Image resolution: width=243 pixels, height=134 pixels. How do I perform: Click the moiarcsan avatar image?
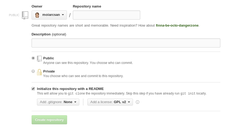[37, 15]
